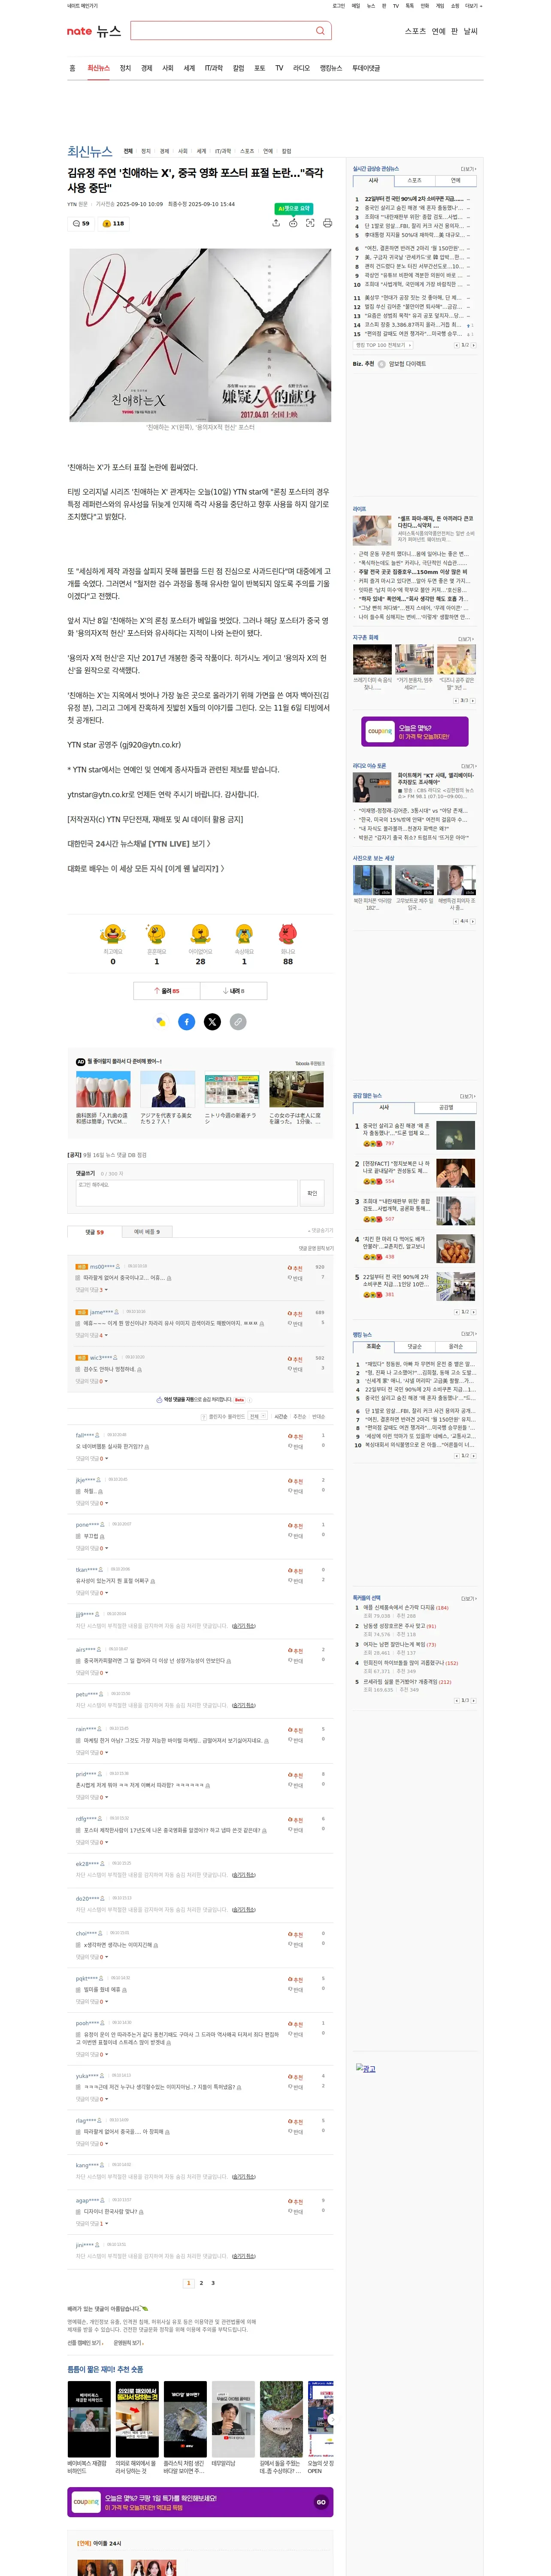Image resolution: width=551 pixels, height=2576 pixels.
Task: Print the article using the printer icon
Action: tap(327, 223)
